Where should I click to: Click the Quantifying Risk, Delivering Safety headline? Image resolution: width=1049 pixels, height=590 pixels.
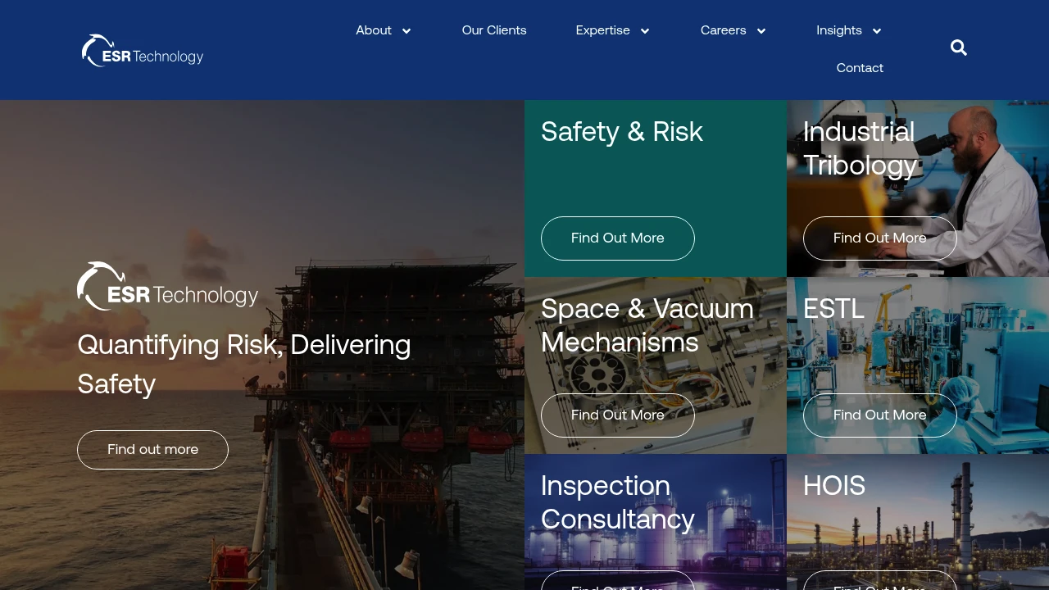[244, 365]
